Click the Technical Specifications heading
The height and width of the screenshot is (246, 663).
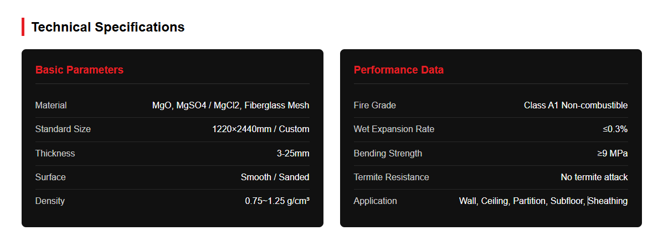click(108, 27)
